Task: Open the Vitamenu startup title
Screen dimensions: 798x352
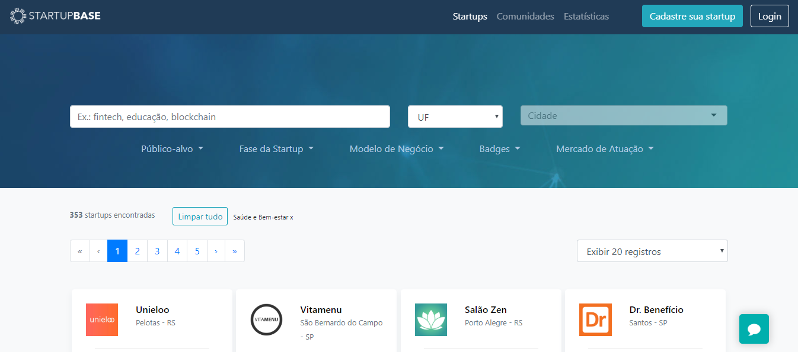Action: click(x=321, y=309)
